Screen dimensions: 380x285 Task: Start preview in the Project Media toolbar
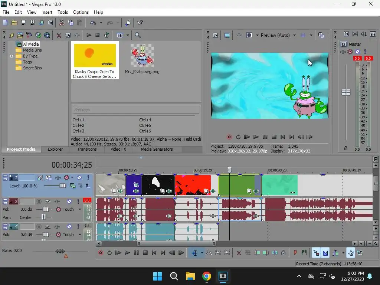tap(89, 35)
